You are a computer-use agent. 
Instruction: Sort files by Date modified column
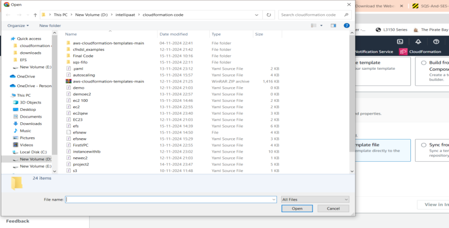174,34
